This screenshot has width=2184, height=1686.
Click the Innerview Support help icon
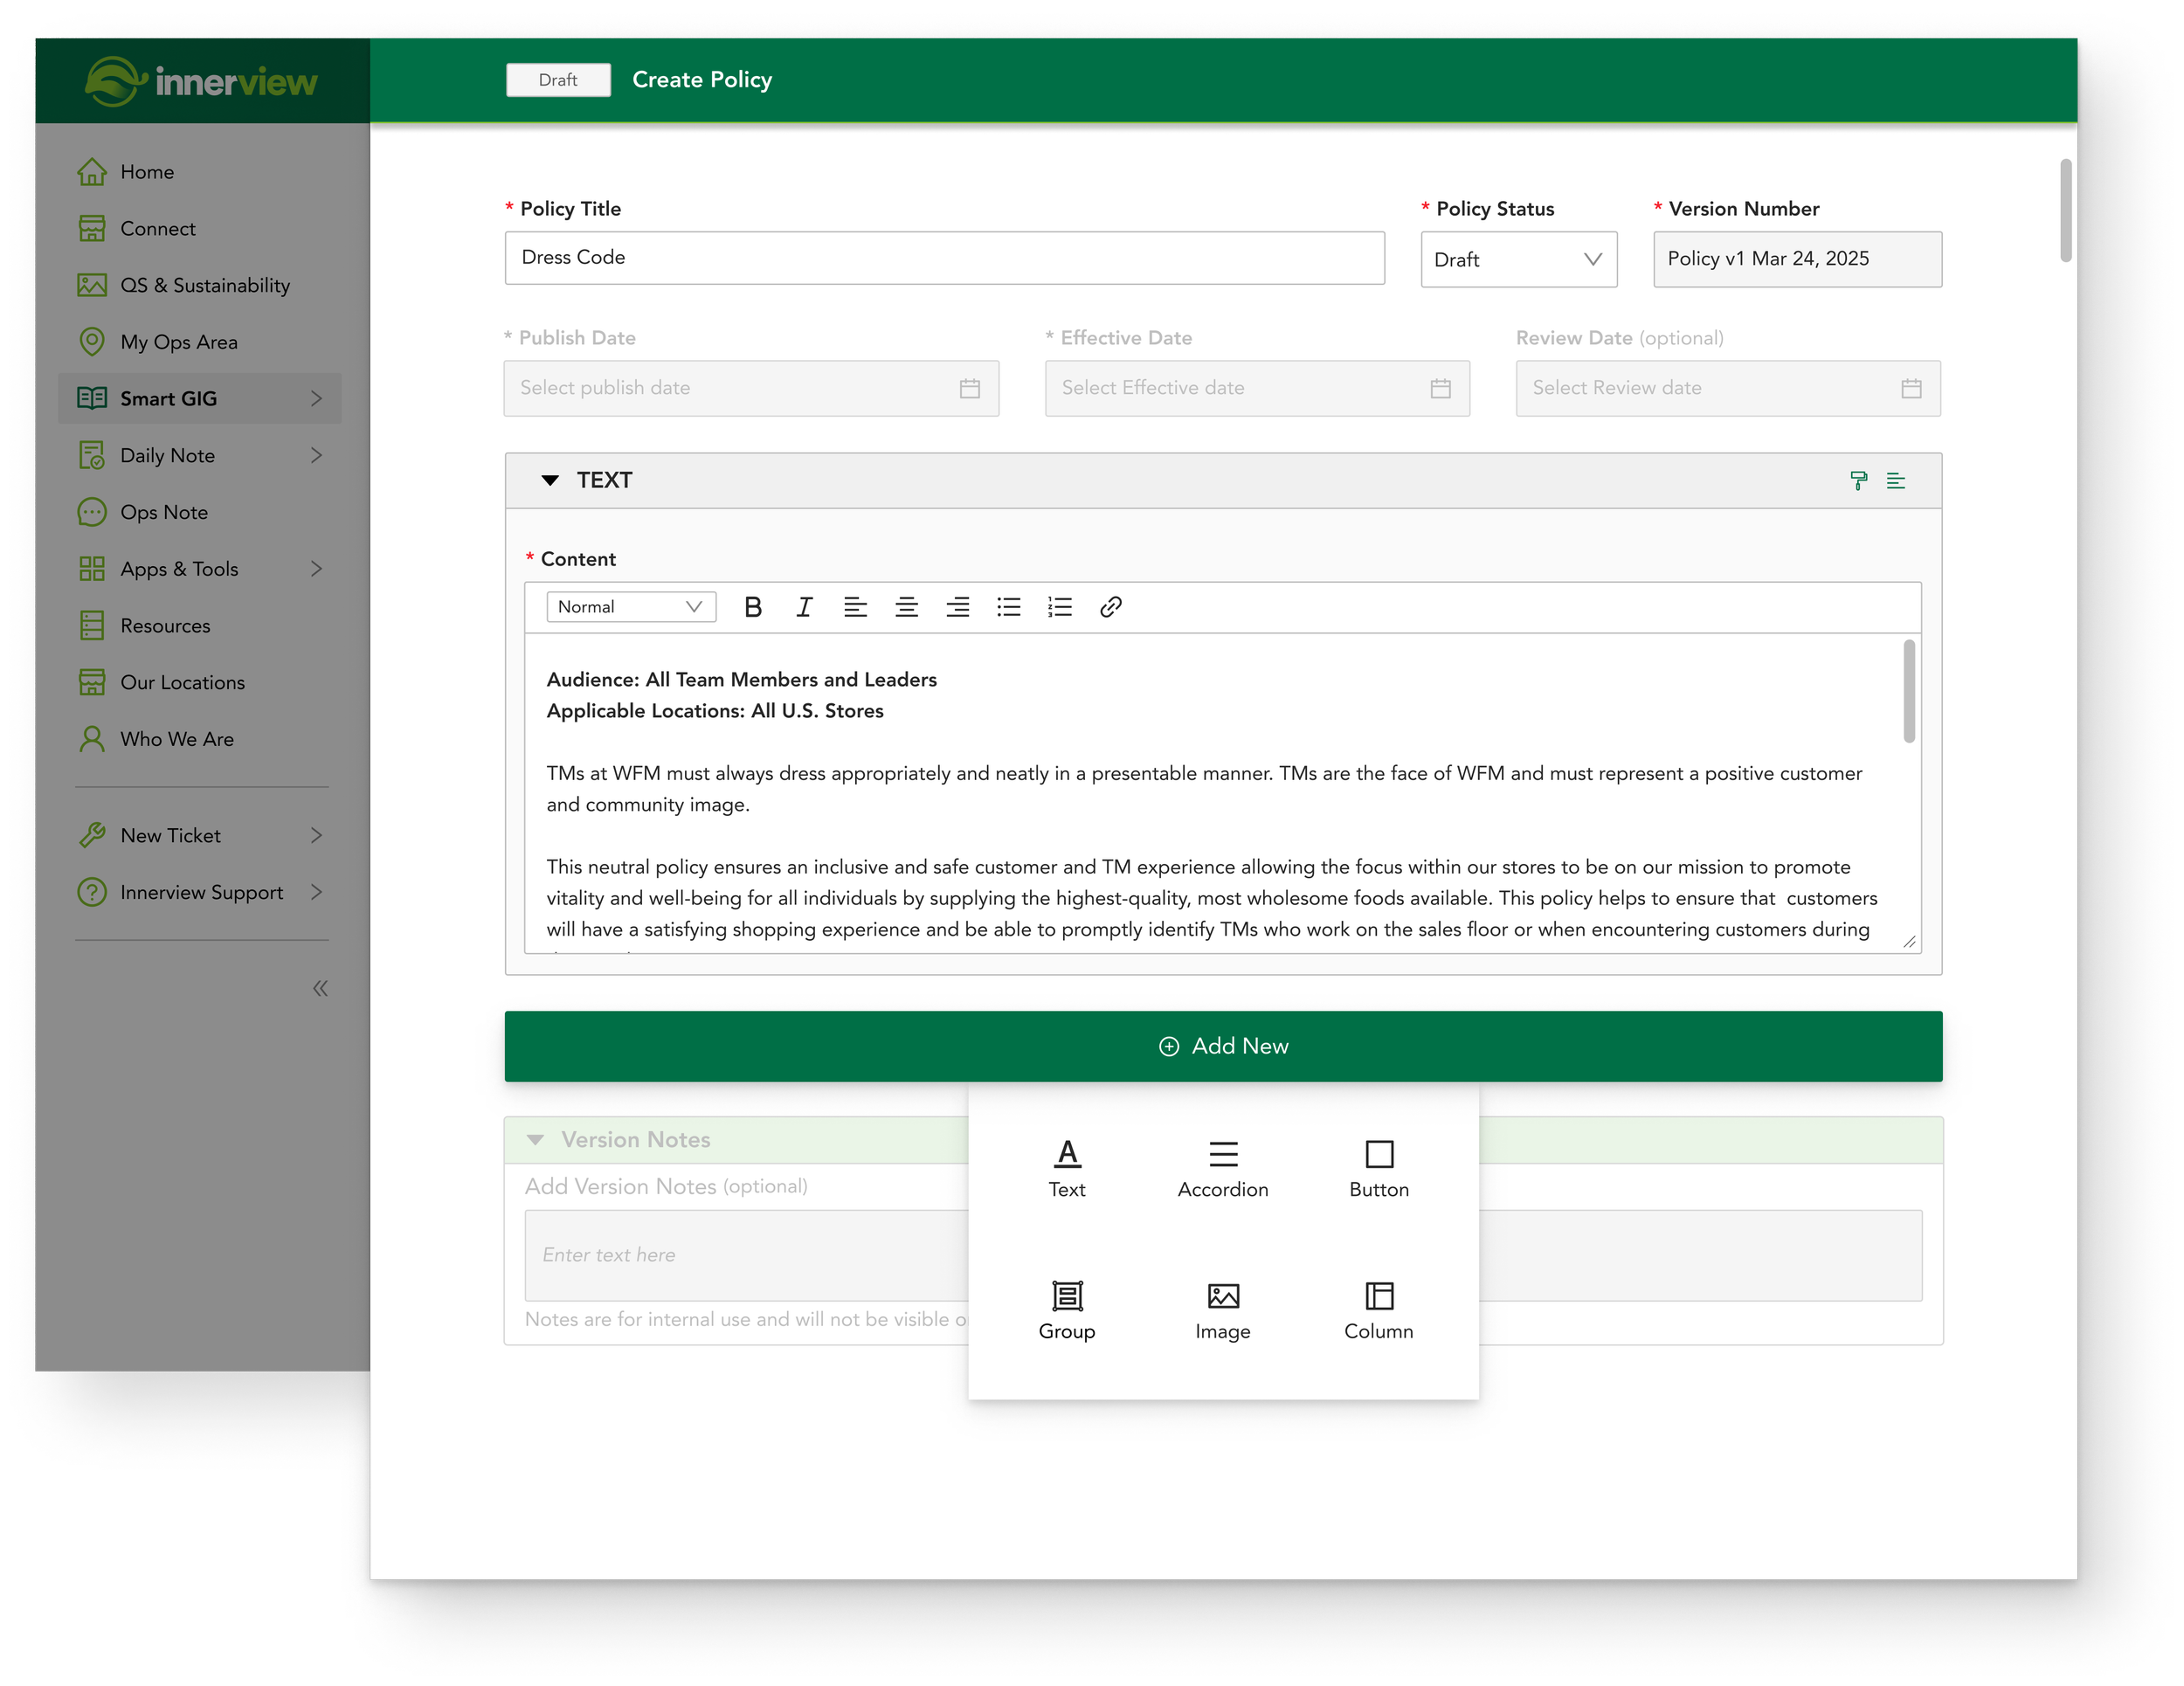click(92, 893)
